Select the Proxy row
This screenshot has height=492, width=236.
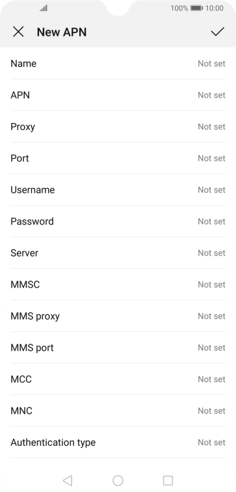118,126
